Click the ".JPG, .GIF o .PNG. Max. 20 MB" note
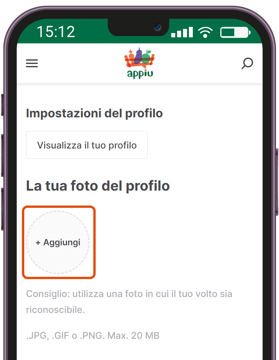 [93, 336]
